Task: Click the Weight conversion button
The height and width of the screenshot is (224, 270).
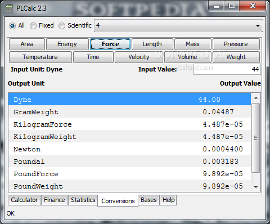Action: point(236,57)
